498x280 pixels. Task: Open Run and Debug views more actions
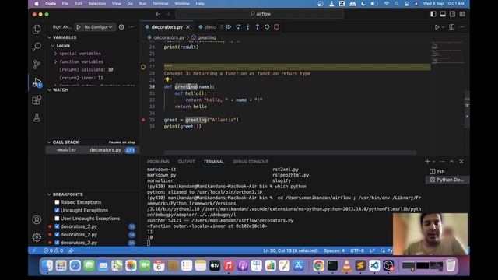point(132,27)
